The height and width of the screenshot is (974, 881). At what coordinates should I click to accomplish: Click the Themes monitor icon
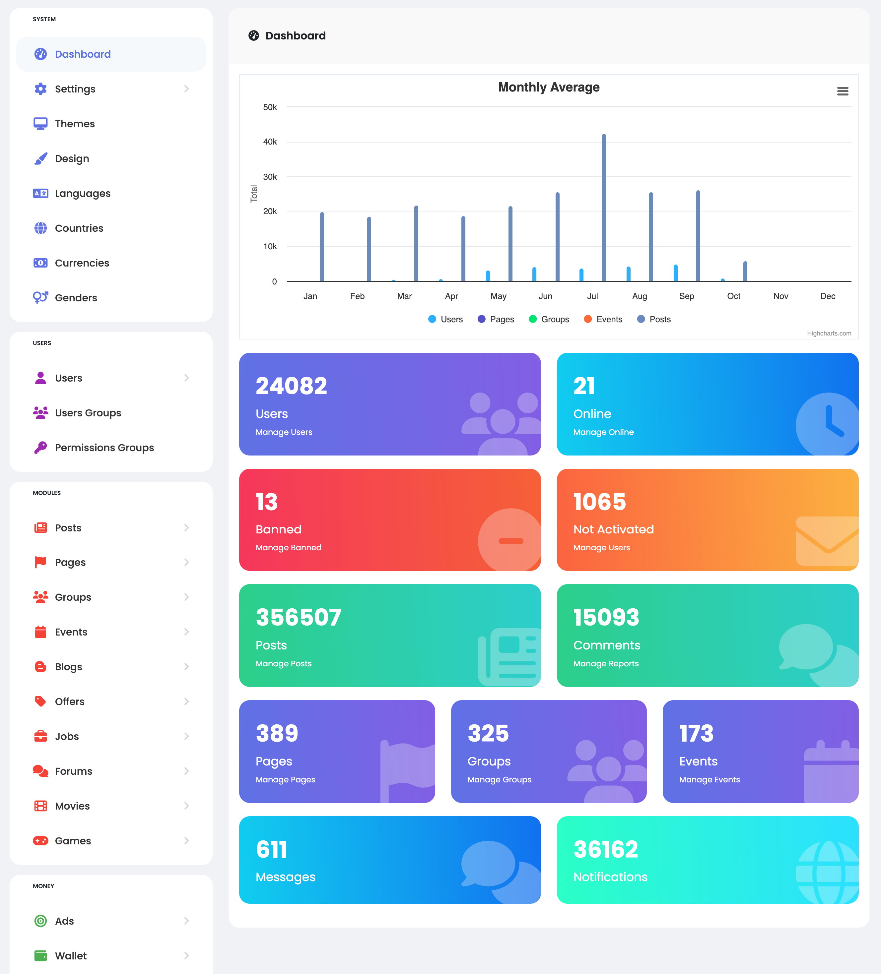click(40, 124)
